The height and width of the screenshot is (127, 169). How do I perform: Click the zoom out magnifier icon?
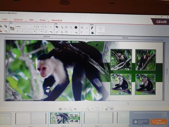[x=70, y=109]
